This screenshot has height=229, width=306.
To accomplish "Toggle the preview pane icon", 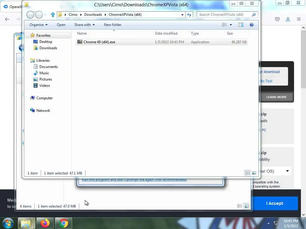I will pos(241,25).
